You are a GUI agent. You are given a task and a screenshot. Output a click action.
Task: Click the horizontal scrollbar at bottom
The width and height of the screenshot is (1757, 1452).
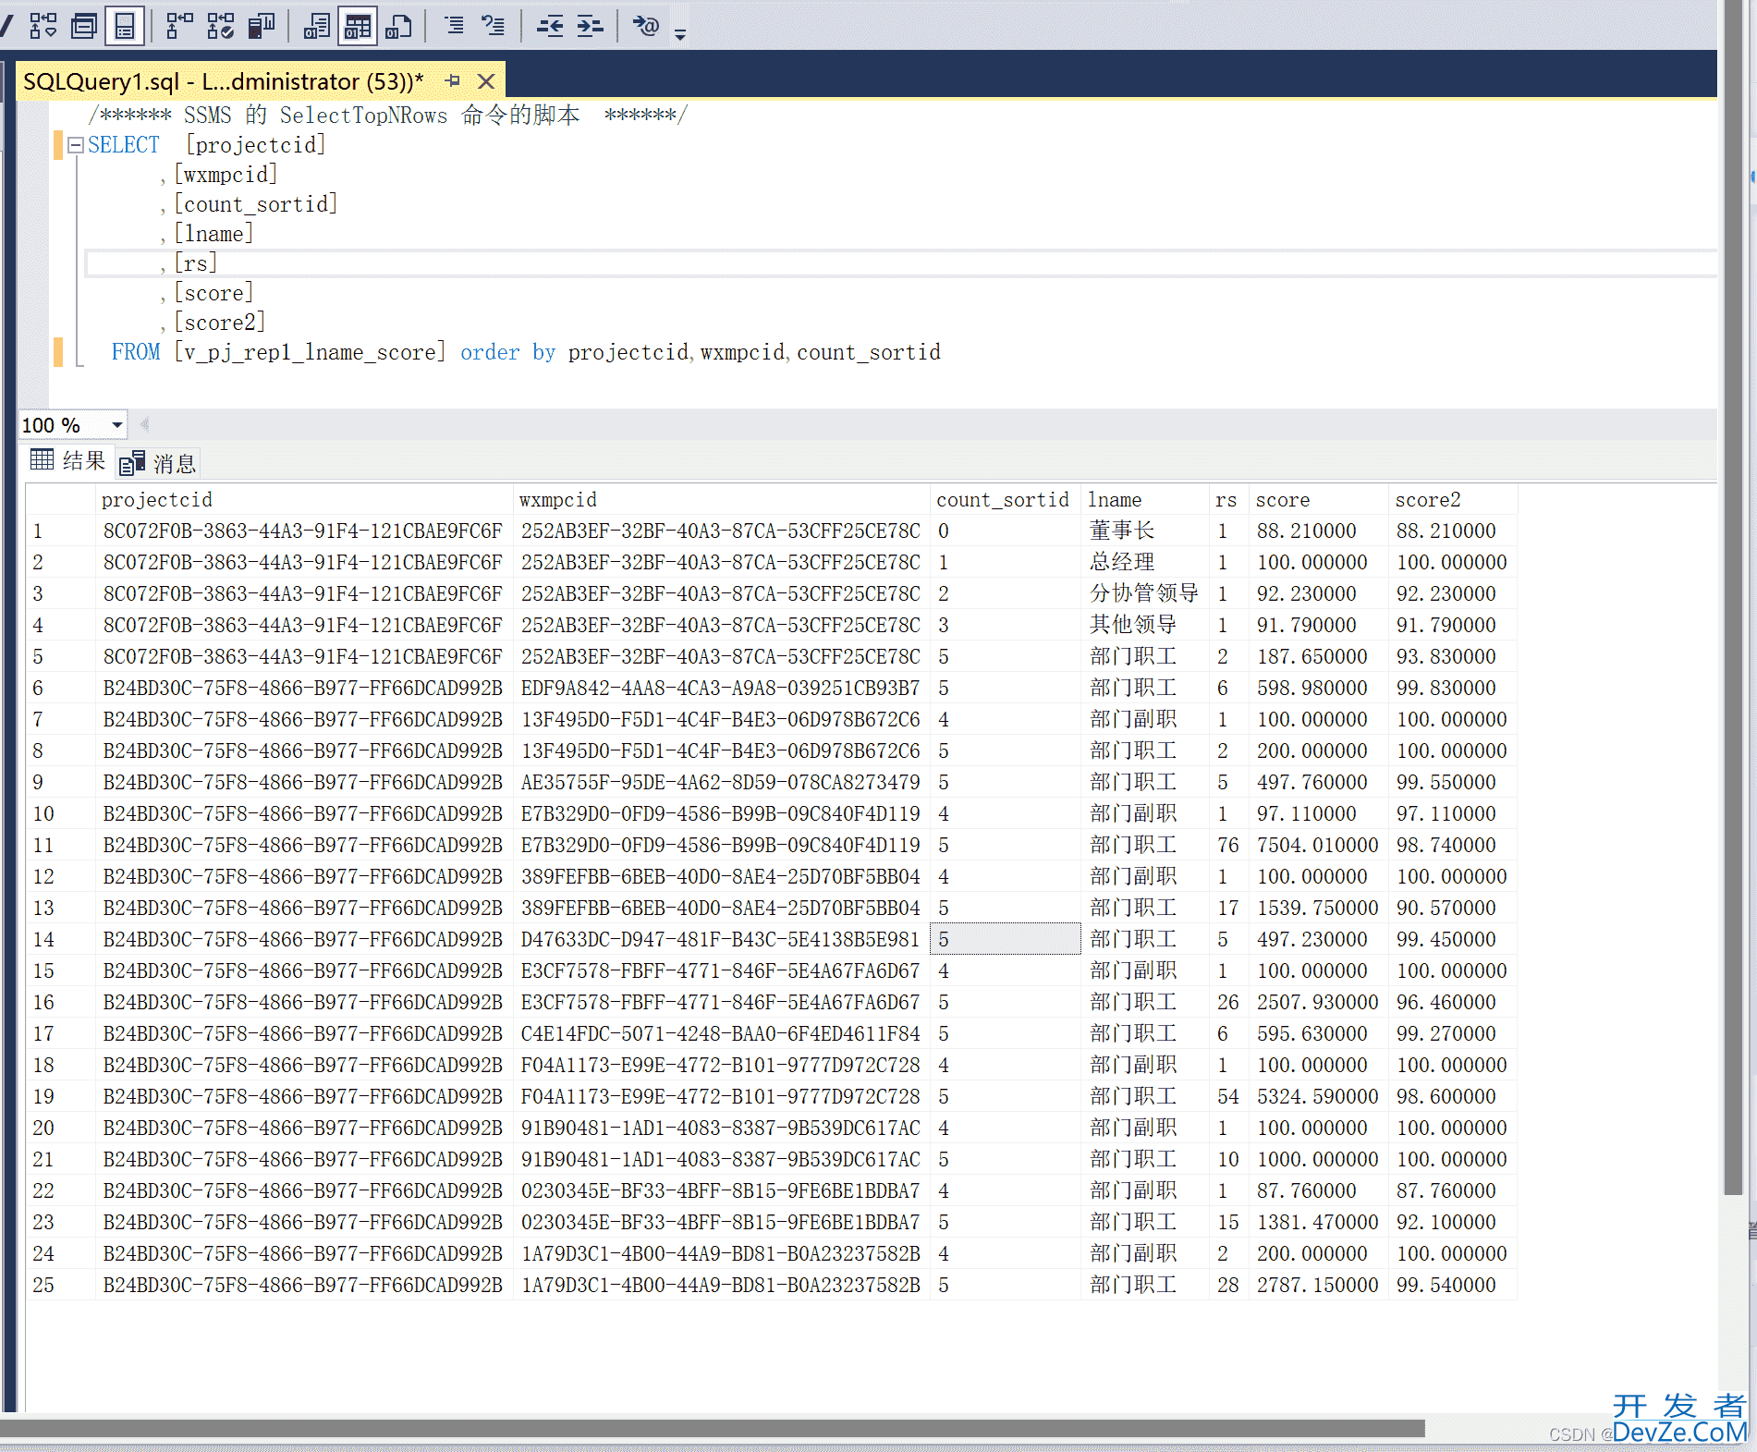[712, 1428]
